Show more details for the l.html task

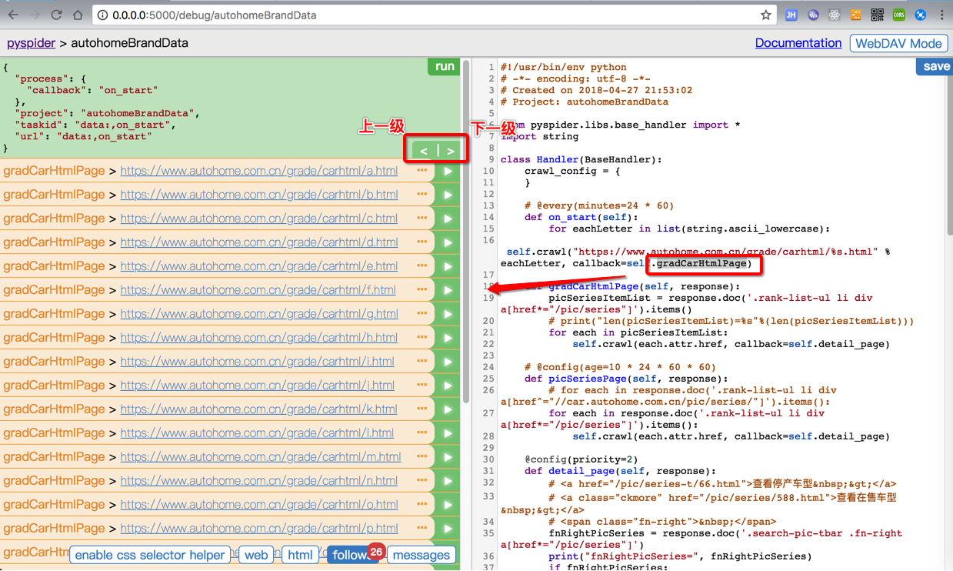click(422, 433)
